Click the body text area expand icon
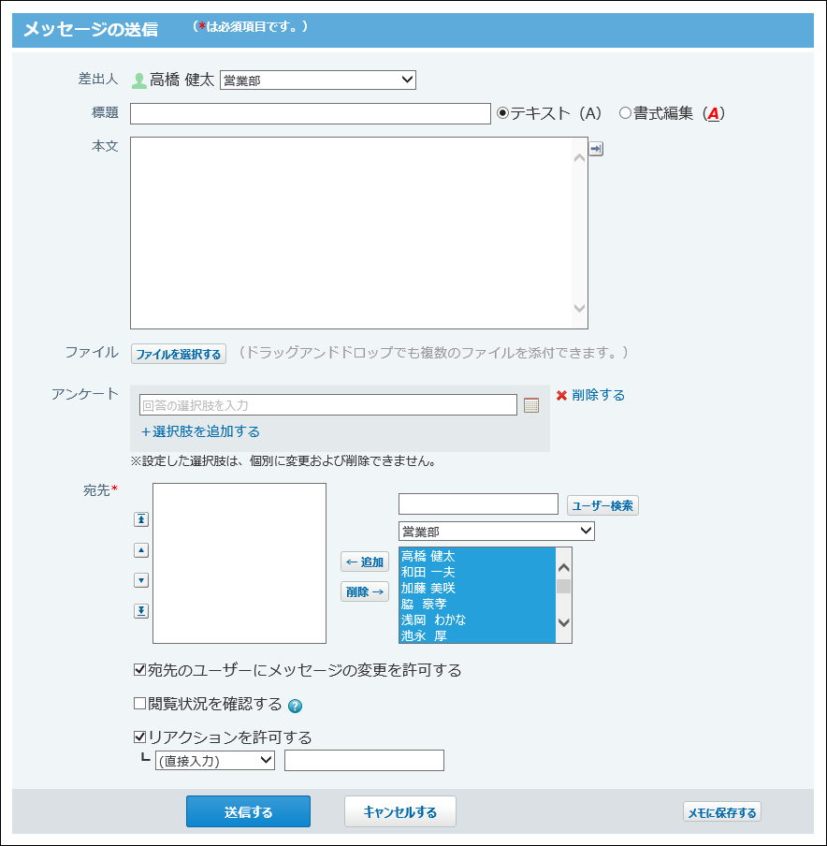Image resolution: width=827 pixels, height=846 pixels. point(596,149)
